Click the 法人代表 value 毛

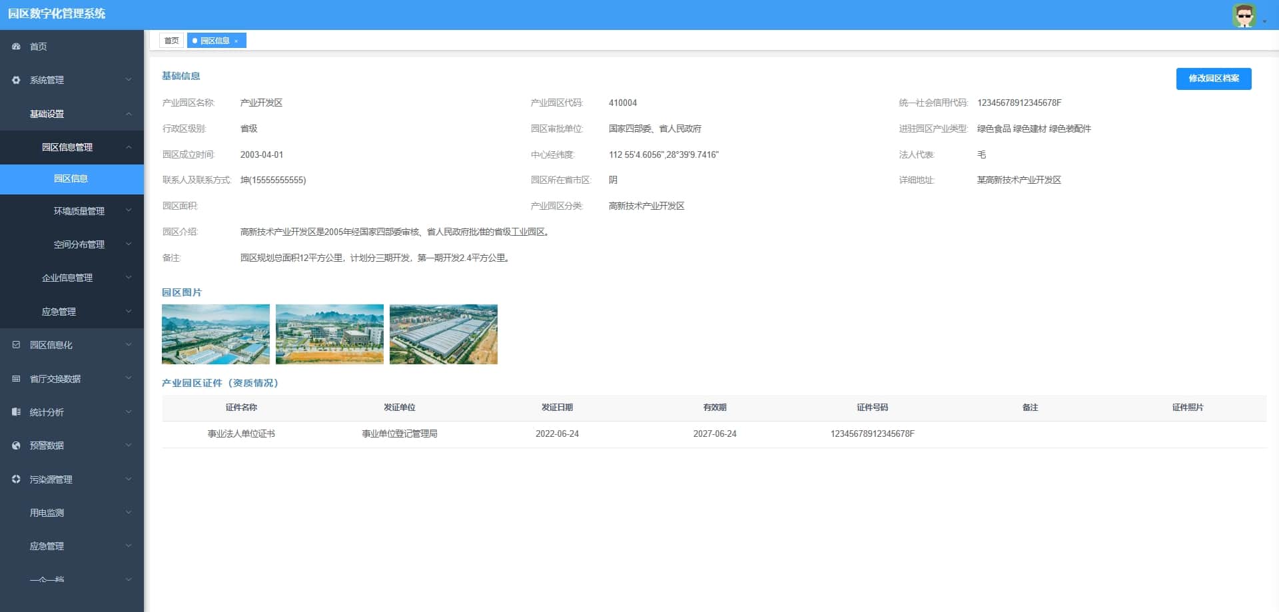tap(981, 155)
